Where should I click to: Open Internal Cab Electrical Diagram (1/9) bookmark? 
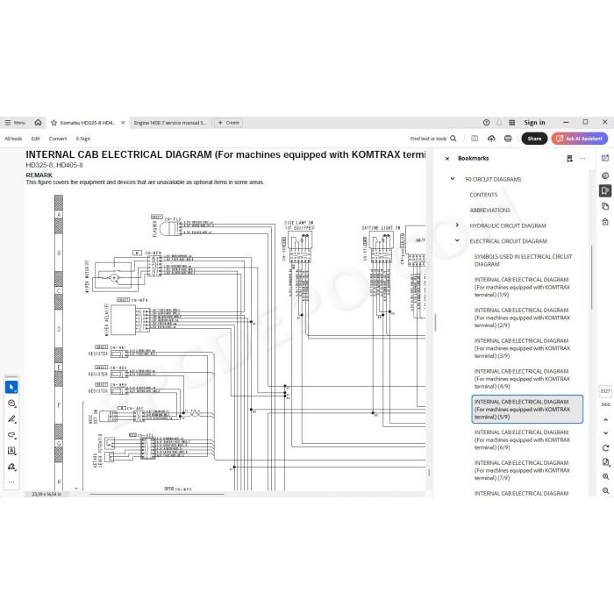click(x=522, y=287)
